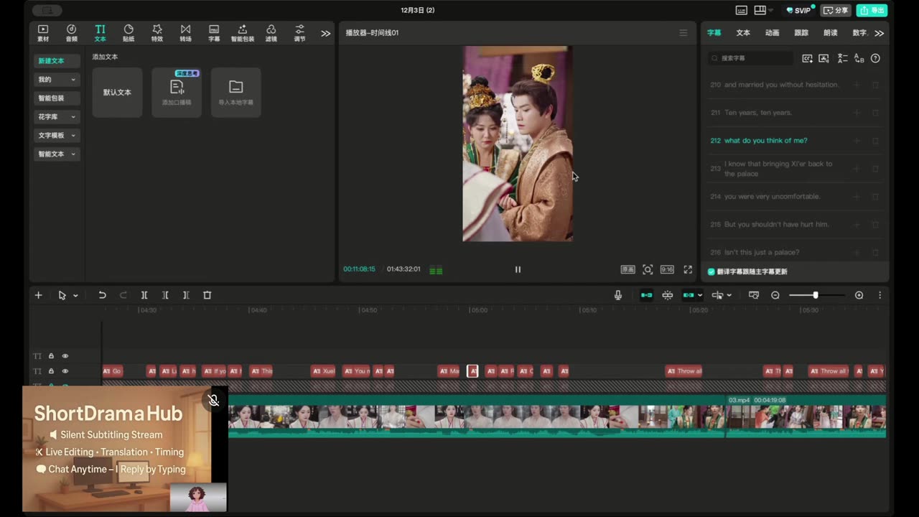This screenshot has width=919, height=517.
Task: Open the 贴纸 stickers panel
Action: 129,32
